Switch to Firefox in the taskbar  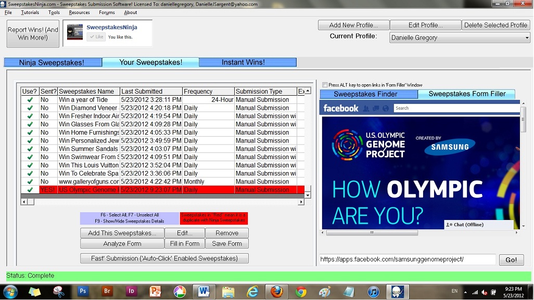click(x=276, y=292)
